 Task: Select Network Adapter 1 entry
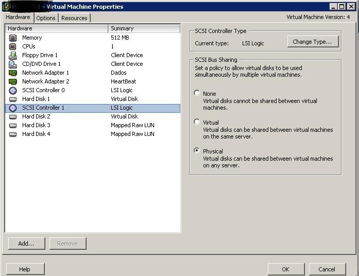[45, 73]
